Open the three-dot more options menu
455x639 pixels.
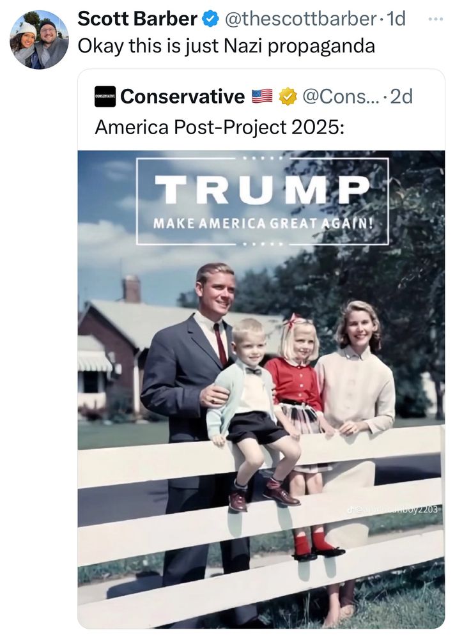[x=436, y=19]
